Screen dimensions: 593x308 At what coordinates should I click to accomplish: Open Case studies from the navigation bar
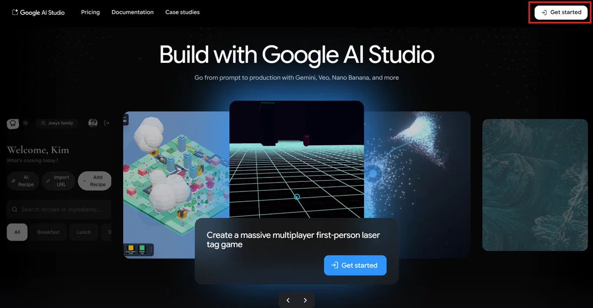182,12
